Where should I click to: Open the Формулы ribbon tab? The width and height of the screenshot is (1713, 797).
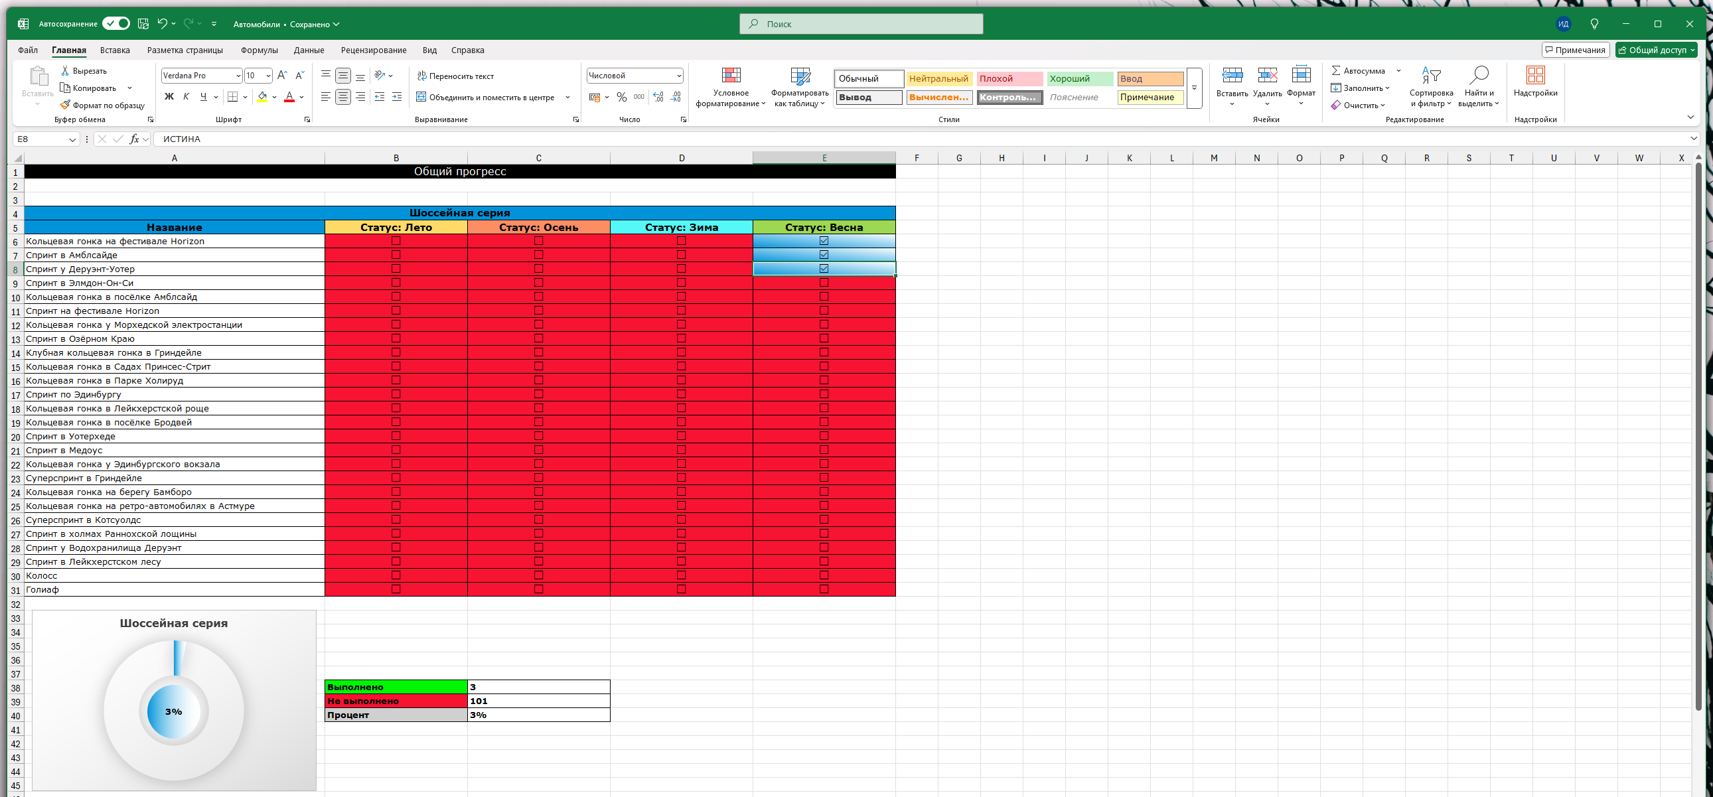click(x=259, y=50)
